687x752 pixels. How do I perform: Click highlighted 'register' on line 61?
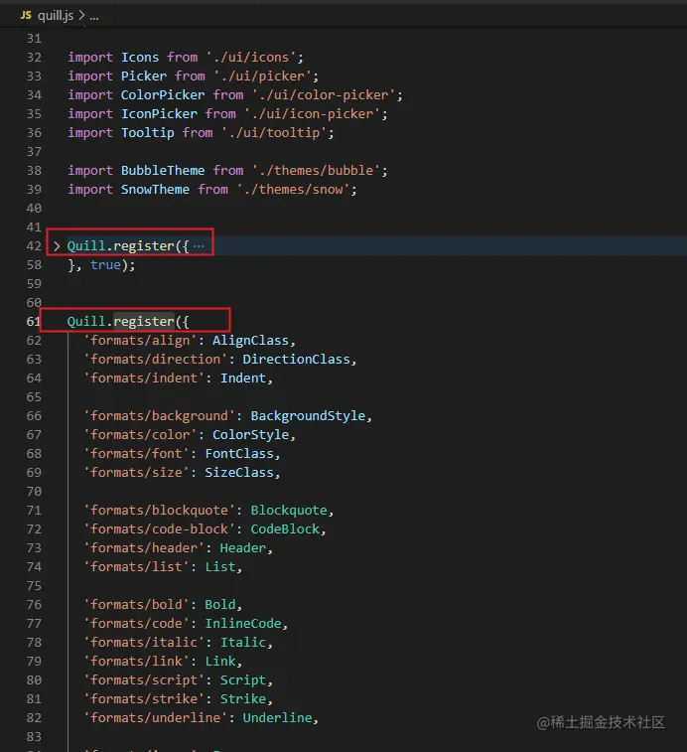pyautogui.click(x=144, y=321)
